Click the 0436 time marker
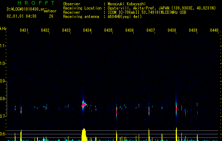The width and height of the screenshot is (222, 141). (x=130, y=30)
